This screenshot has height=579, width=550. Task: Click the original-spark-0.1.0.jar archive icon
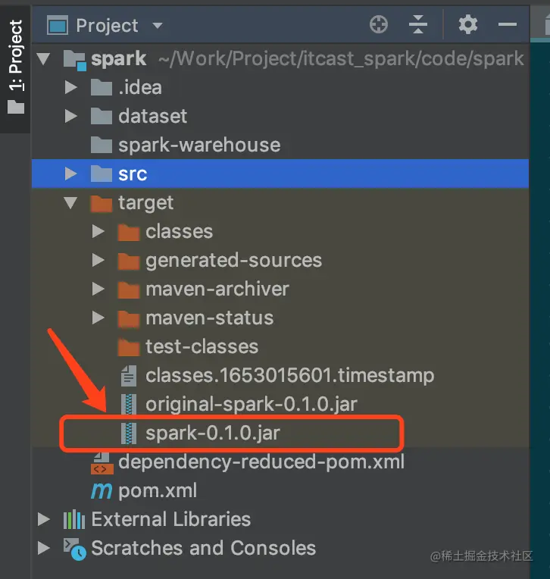tap(129, 405)
